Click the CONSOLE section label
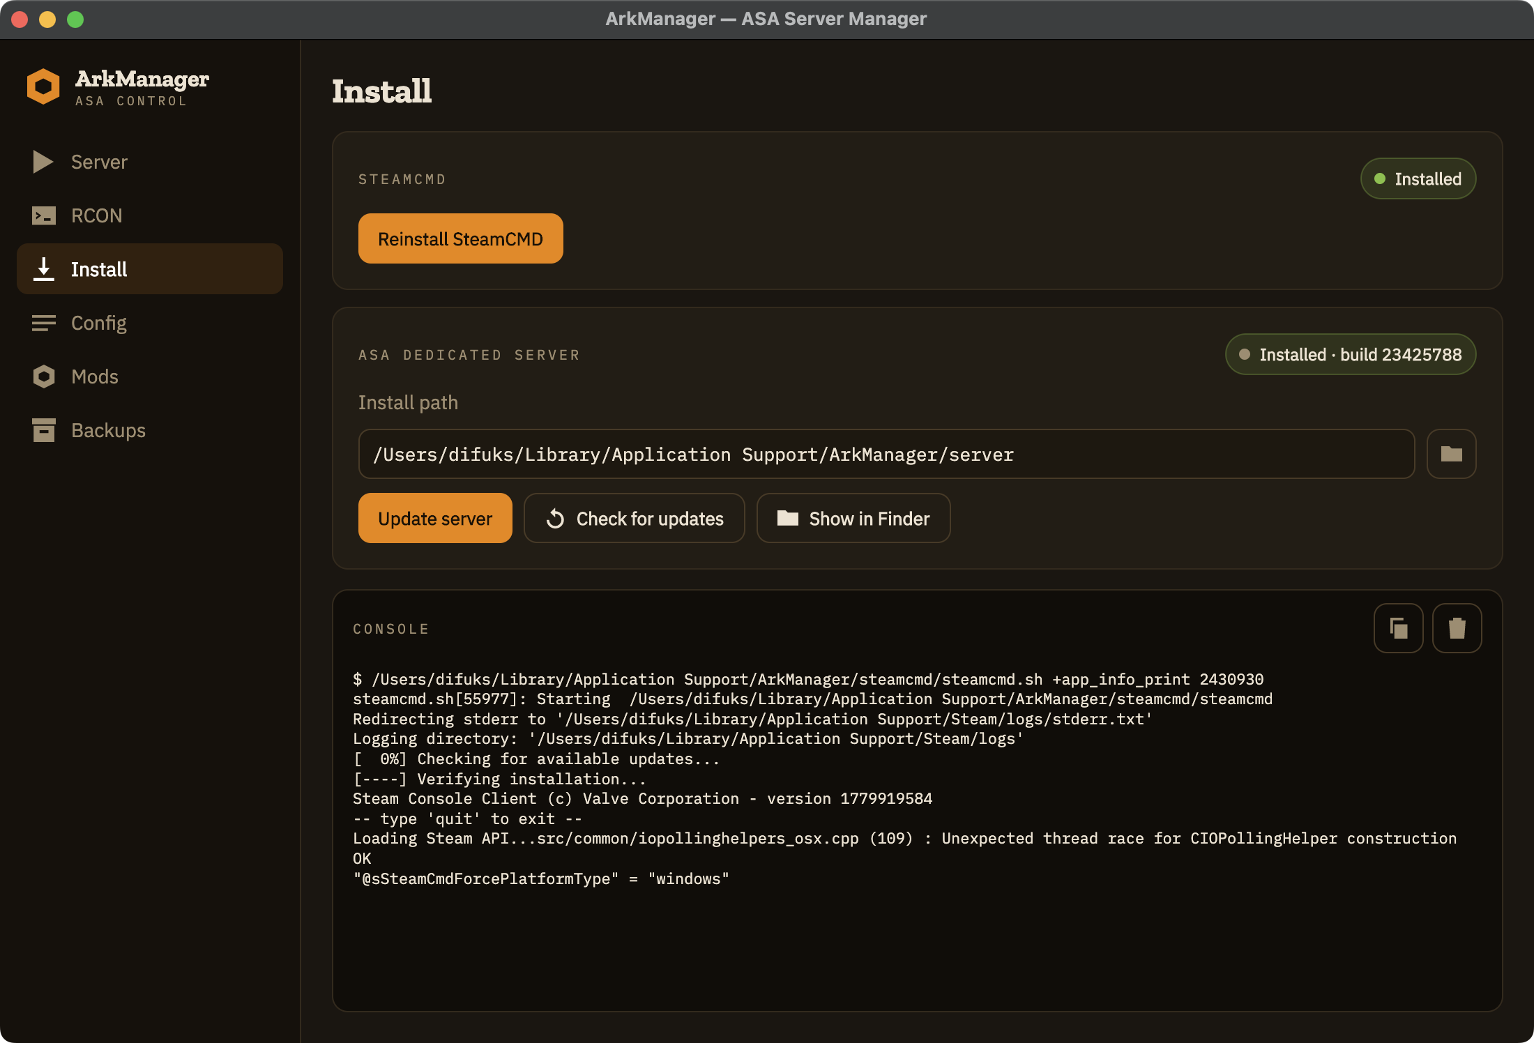1534x1043 pixels. pyautogui.click(x=391, y=629)
